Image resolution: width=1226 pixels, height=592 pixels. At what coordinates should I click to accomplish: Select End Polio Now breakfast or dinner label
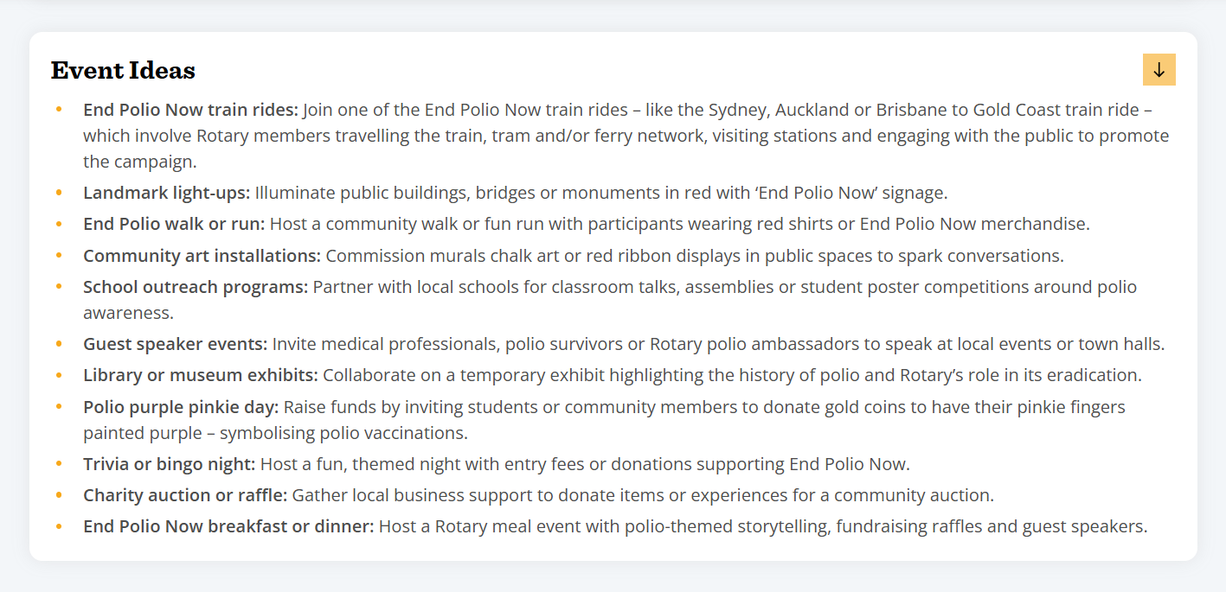228,526
